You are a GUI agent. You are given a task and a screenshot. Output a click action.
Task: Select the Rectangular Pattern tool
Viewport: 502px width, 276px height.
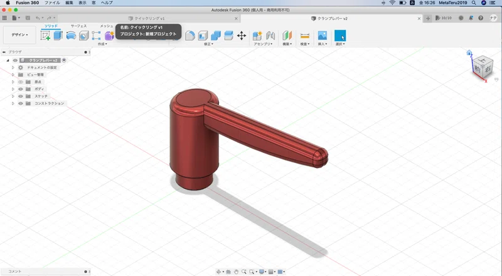pyautogui.click(x=96, y=36)
